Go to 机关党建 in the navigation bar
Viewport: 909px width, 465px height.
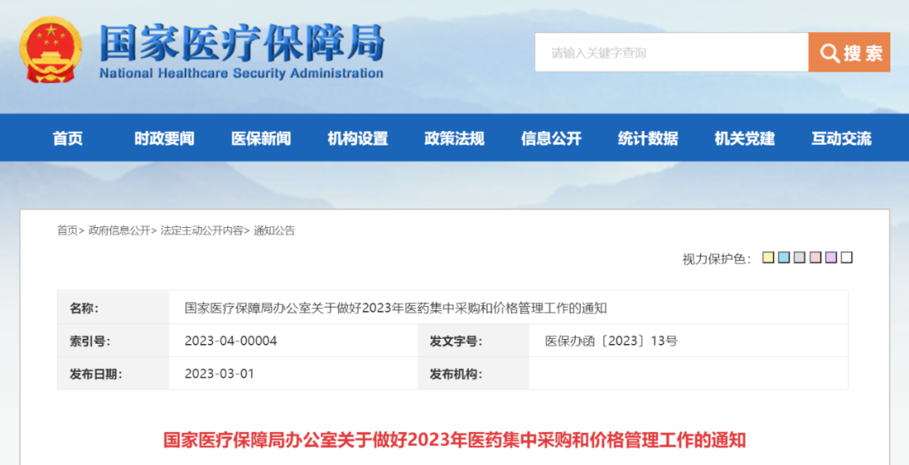745,139
